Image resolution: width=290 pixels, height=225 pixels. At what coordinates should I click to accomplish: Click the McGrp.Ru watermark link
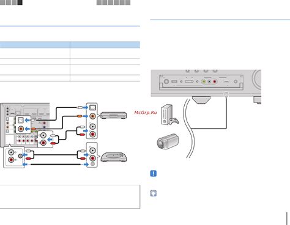(146, 112)
